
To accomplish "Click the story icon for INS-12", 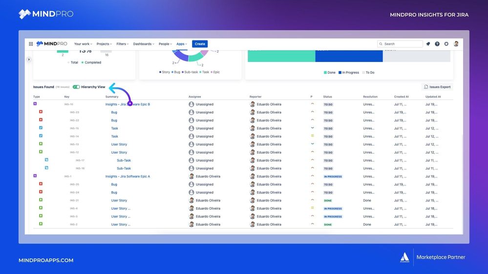I will (41, 152).
